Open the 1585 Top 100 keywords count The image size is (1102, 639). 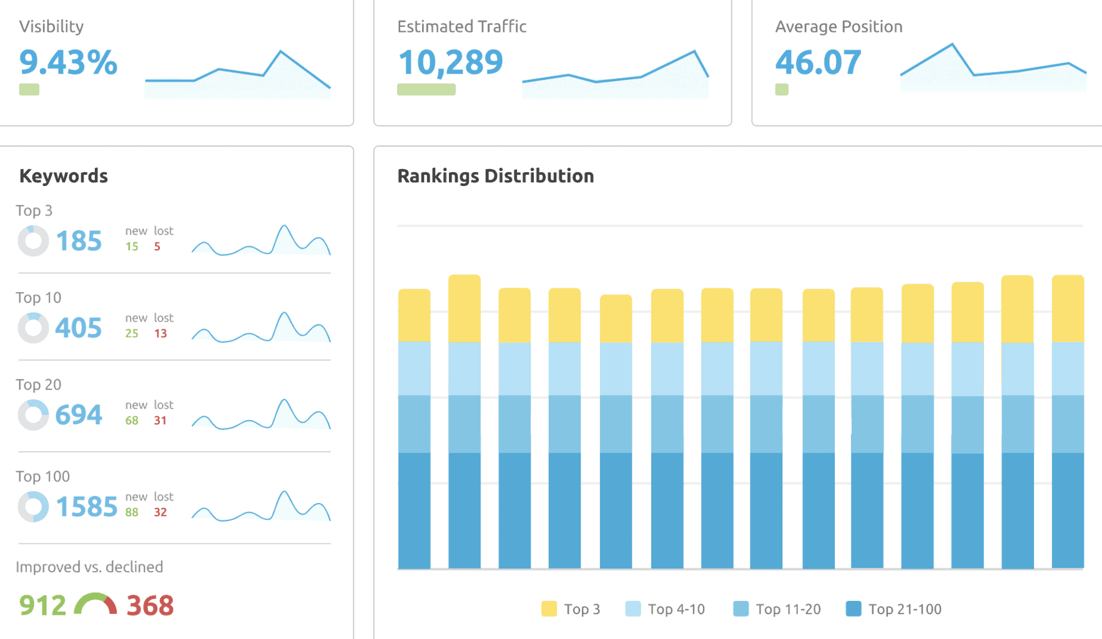pyautogui.click(x=87, y=507)
